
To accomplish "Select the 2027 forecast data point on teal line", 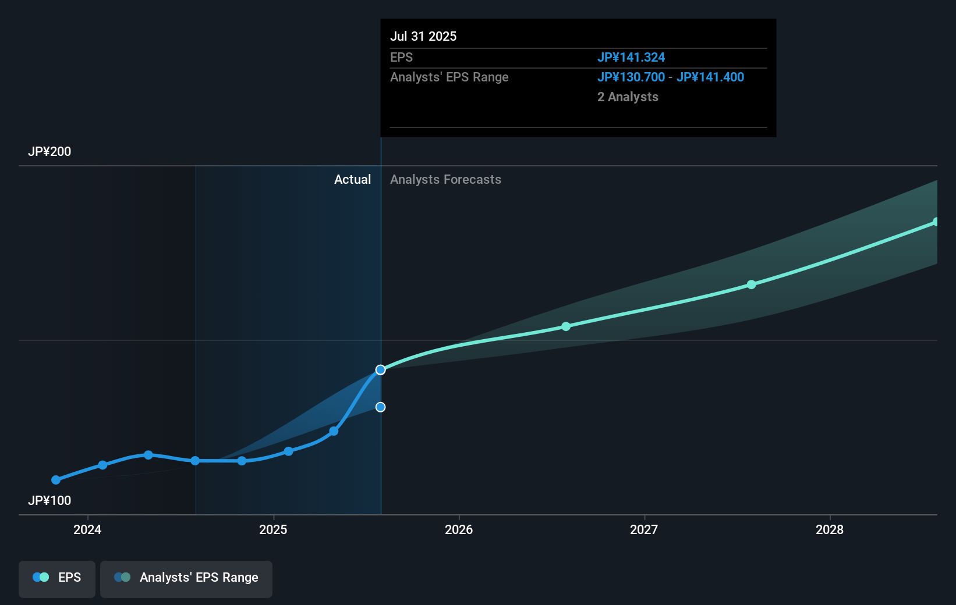I will click(x=752, y=284).
